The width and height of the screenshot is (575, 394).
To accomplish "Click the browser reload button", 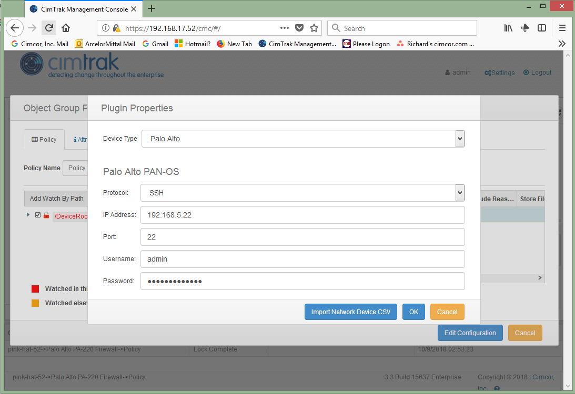I will (49, 28).
